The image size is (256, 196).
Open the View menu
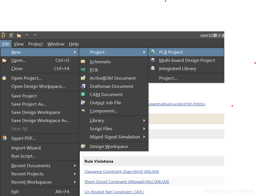[19, 44]
